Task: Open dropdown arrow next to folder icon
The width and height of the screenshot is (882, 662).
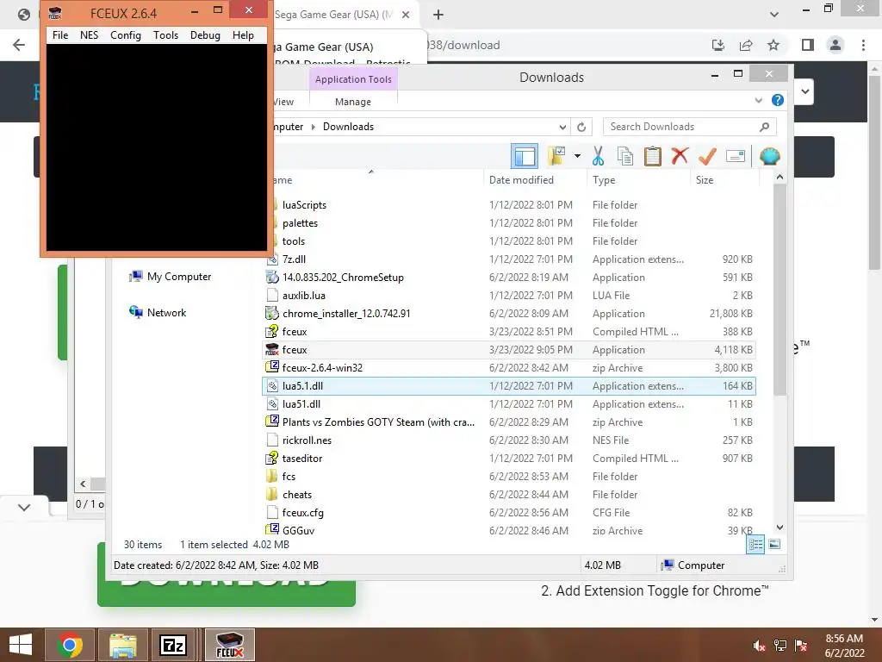Action: [x=577, y=156]
